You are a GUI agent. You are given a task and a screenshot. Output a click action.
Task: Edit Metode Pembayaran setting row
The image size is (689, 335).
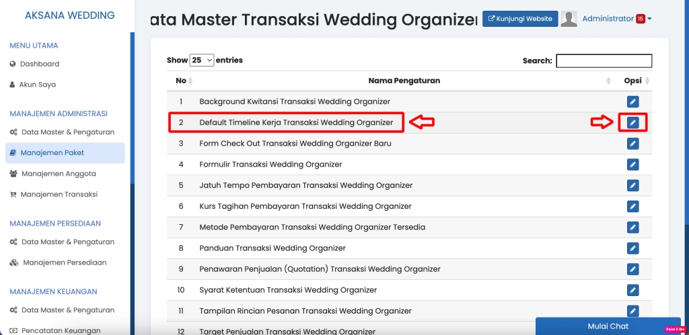(632, 228)
